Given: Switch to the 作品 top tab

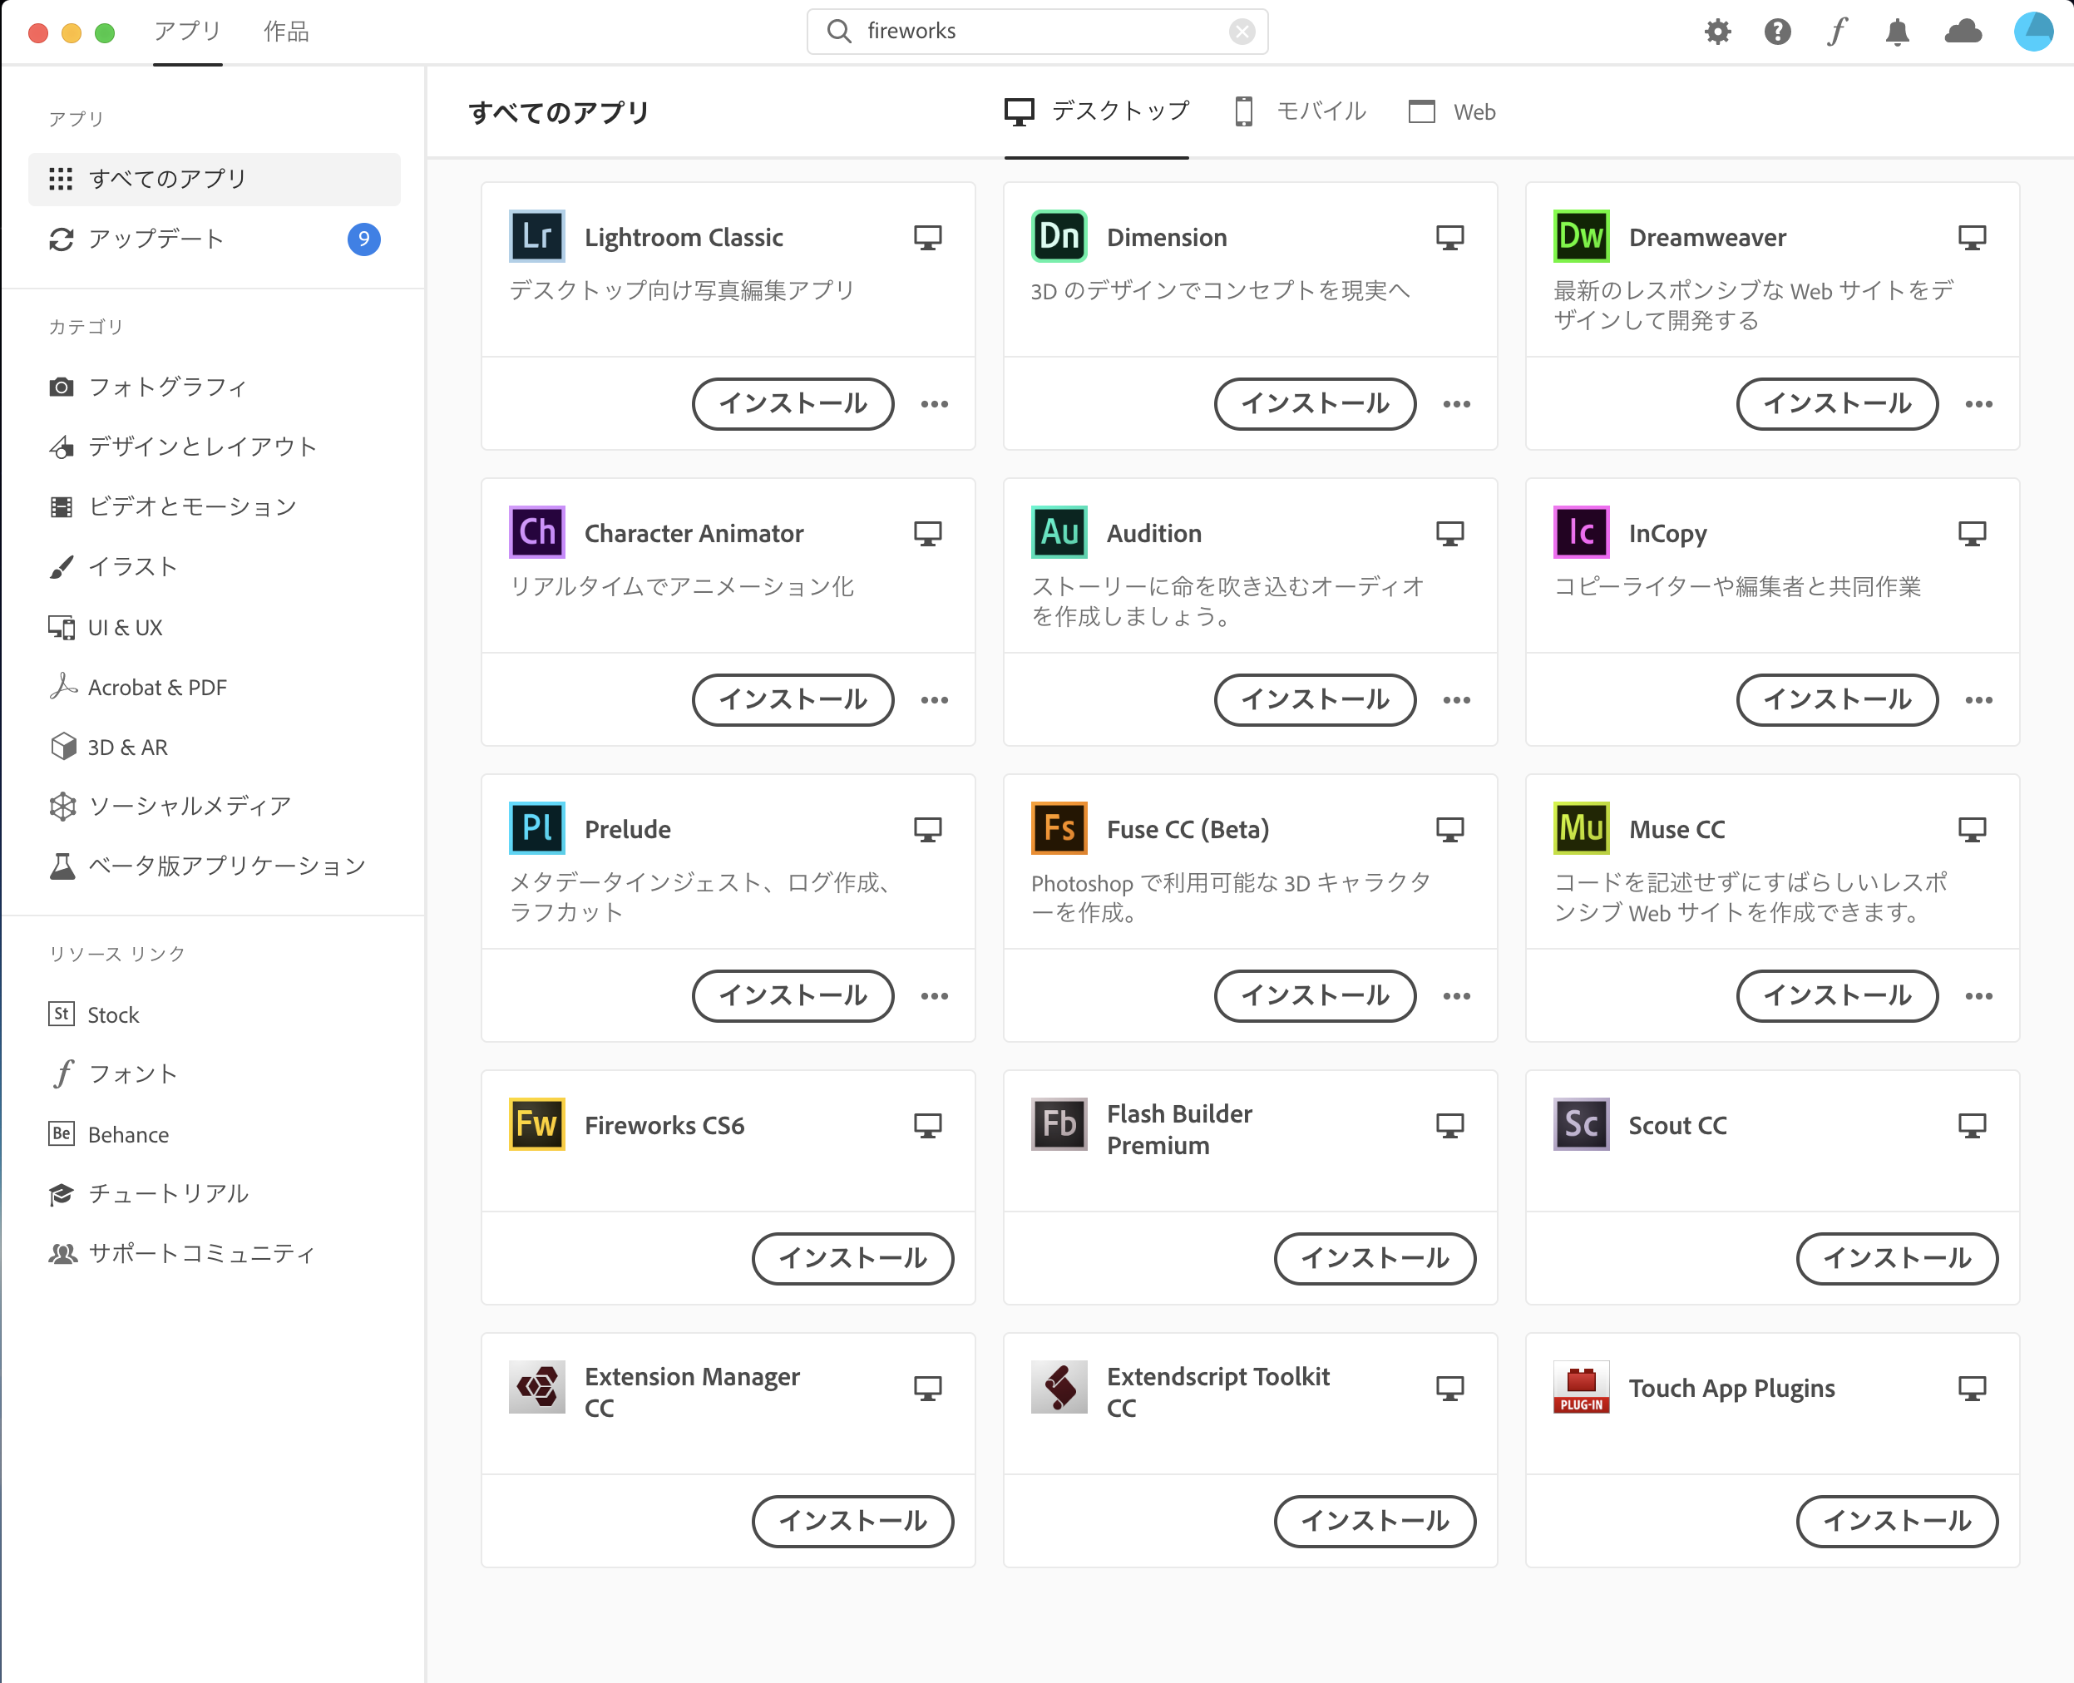Looking at the screenshot, I should pos(286,31).
